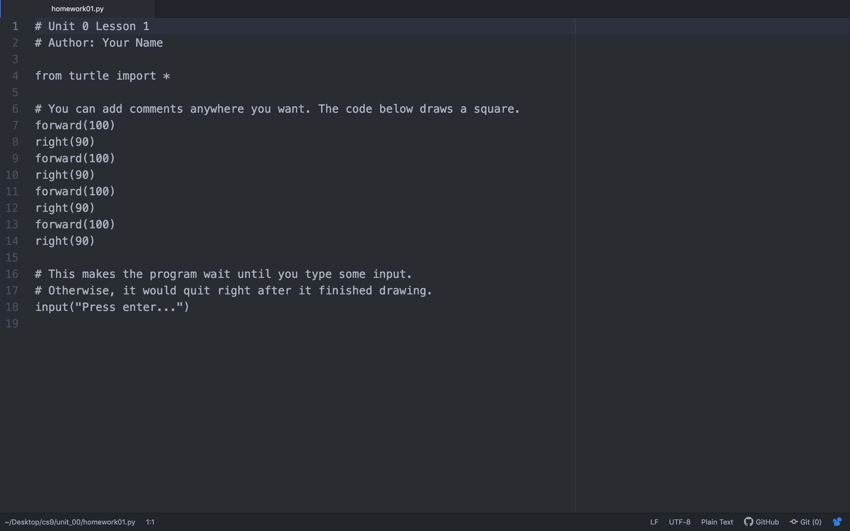Place cursor in first forward(100) statement
This screenshot has height=531, width=850.
pyautogui.click(x=75, y=125)
